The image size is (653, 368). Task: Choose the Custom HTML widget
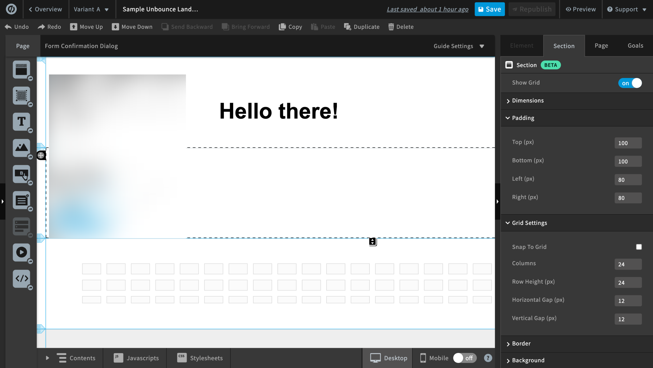coord(21,278)
